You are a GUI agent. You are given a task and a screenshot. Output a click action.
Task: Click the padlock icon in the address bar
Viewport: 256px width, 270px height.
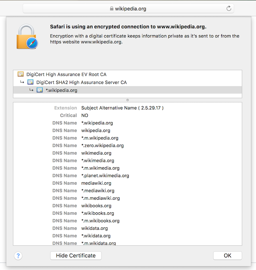[x=112, y=9]
